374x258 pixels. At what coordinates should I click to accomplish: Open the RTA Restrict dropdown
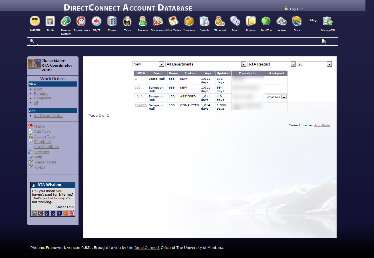272,64
